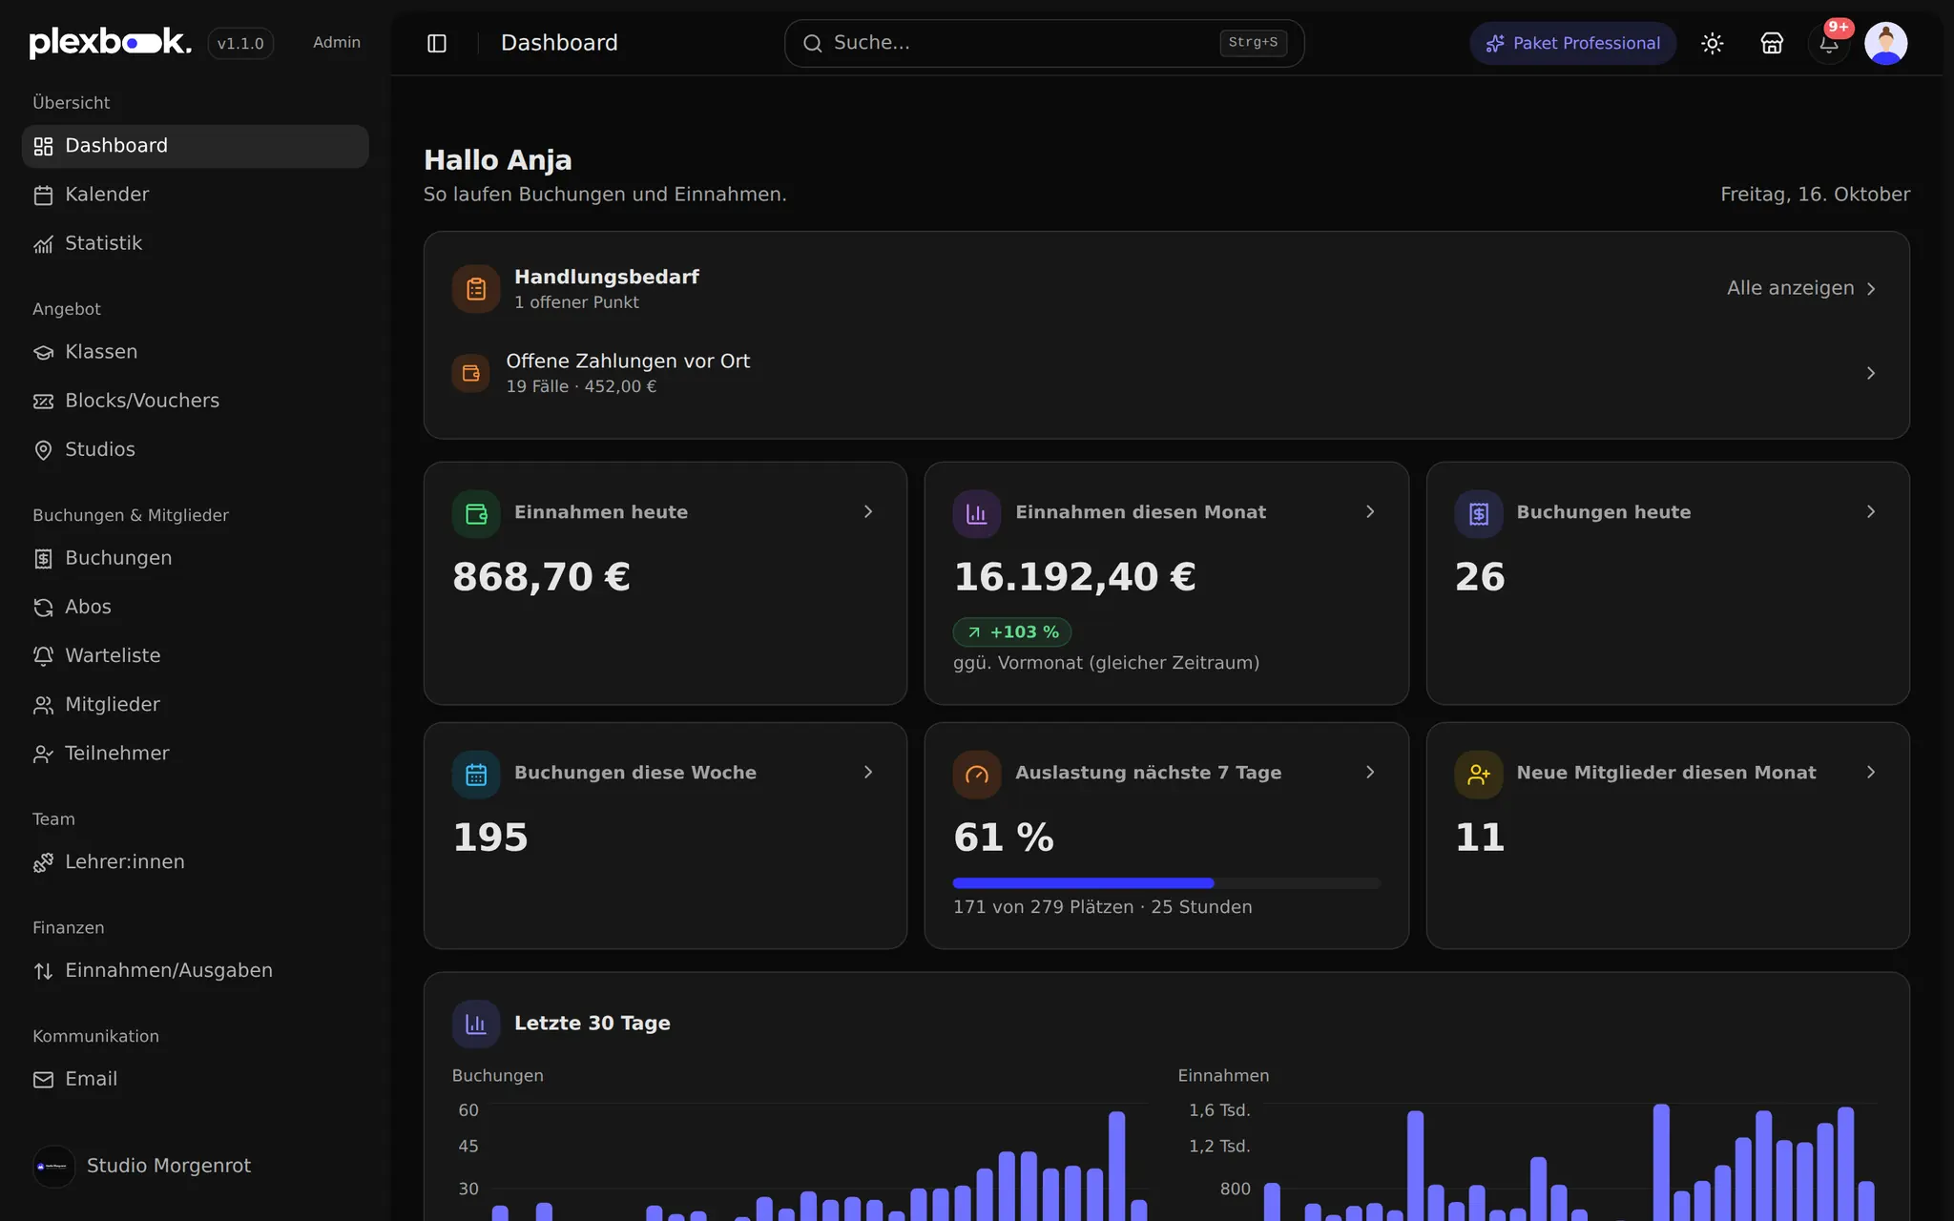The height and width of the screenshot is (1221, 1954).
Task: Click the Auslastung gauge icon
Action: point(977,774)
